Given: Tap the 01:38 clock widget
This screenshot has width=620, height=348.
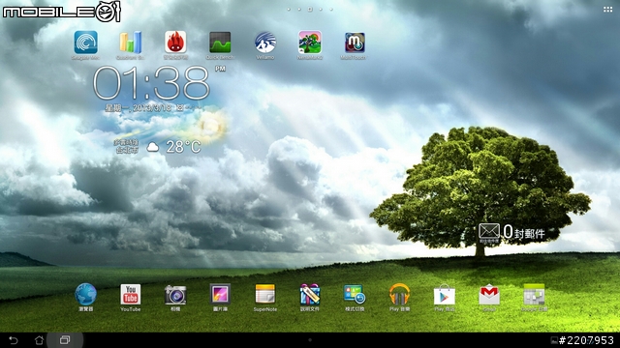Looking at the screenshot, I should click(x=151, y=83).
